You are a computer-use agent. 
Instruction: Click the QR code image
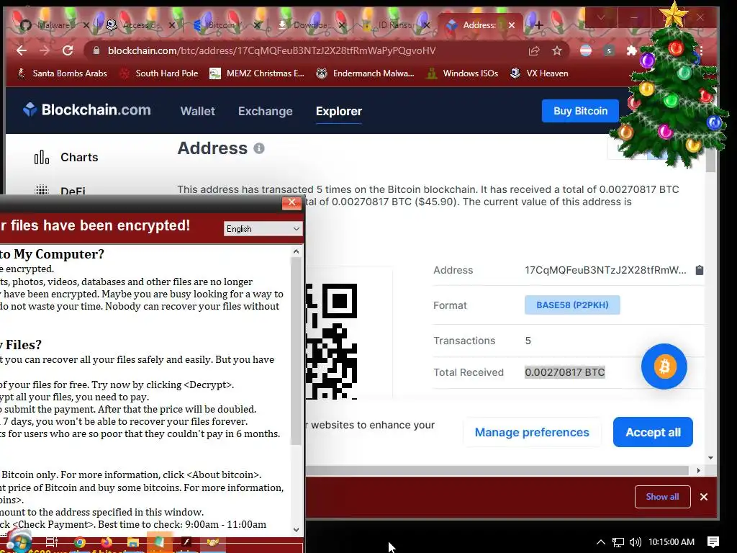tap(331, 341)
